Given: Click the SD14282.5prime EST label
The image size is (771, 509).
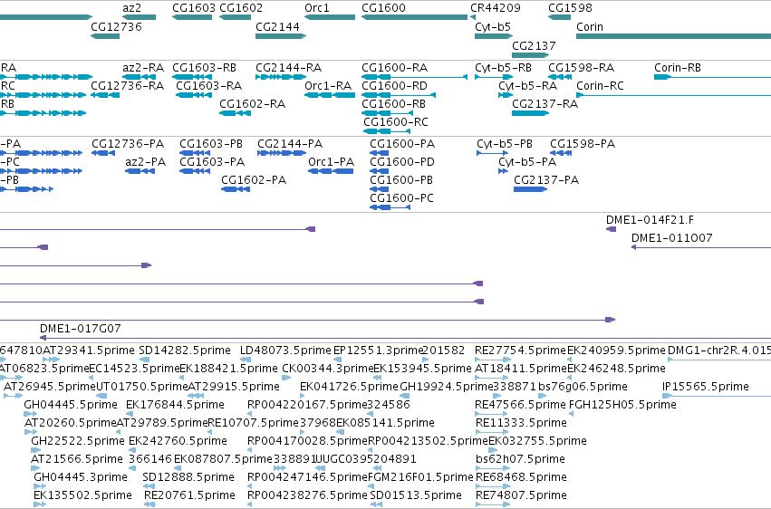Looking at the screenshot, I should [x=185, y=350].
